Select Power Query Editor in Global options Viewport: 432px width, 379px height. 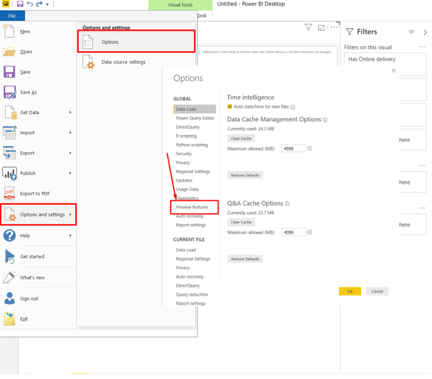(x=195, y=118)
